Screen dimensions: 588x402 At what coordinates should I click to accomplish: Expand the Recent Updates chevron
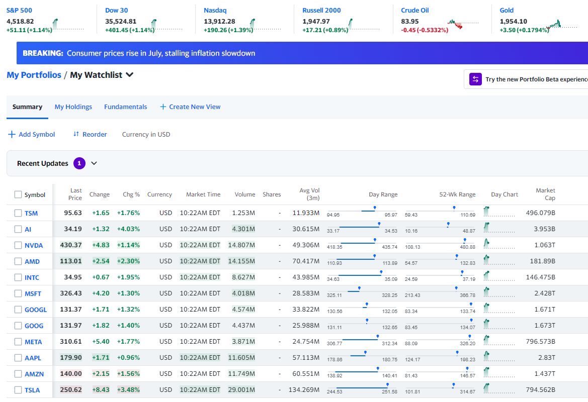pos(94,163)
